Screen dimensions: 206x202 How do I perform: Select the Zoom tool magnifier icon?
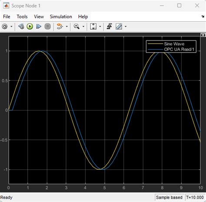click(76, 27)
